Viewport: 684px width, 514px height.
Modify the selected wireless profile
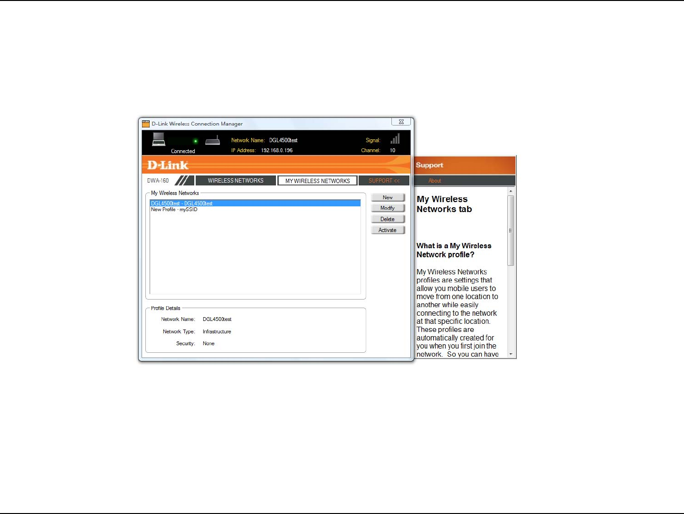point(388,208)
